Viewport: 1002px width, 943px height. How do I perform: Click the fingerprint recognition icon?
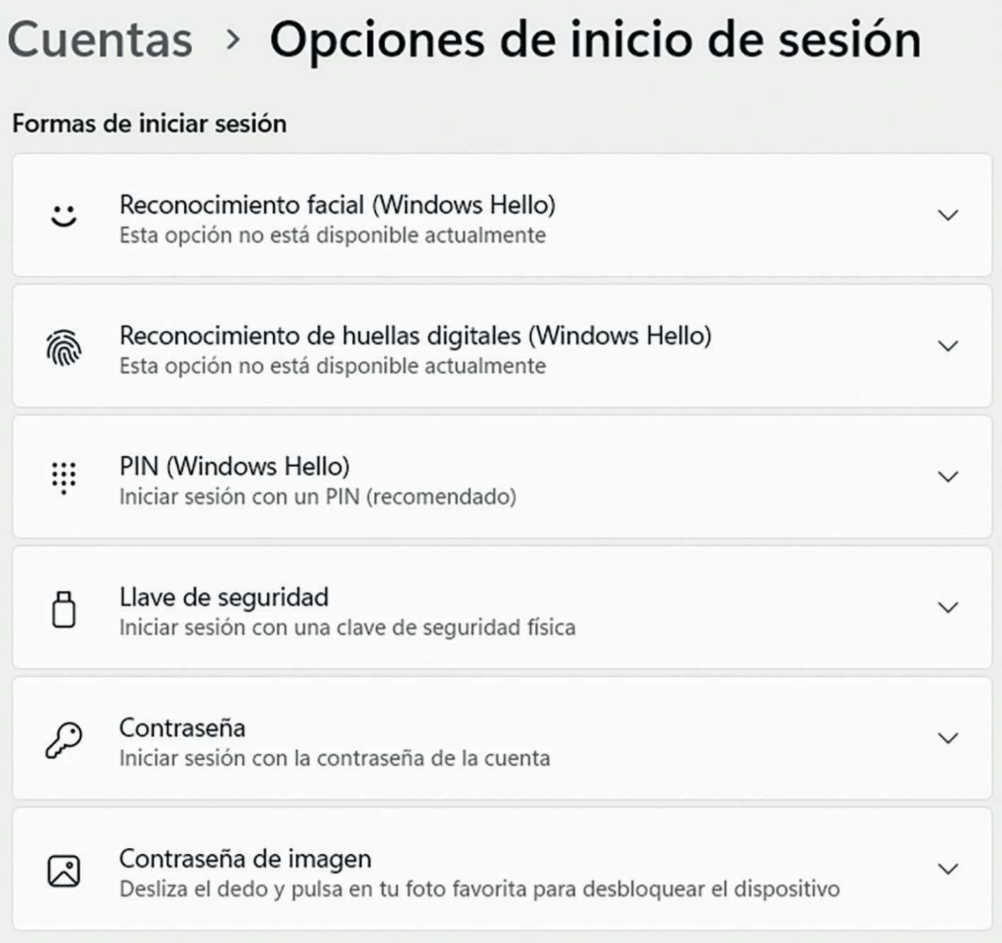click(63, 347)
